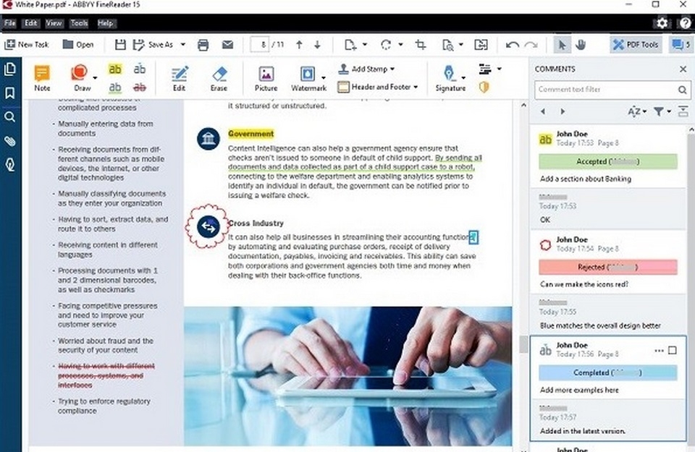Click the Crop Pages icon
This screenshot has height=452, width=695.
421,45
